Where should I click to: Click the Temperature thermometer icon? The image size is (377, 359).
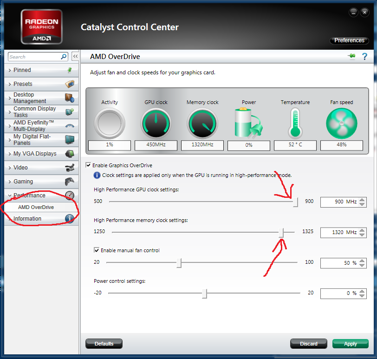[295, 124]
